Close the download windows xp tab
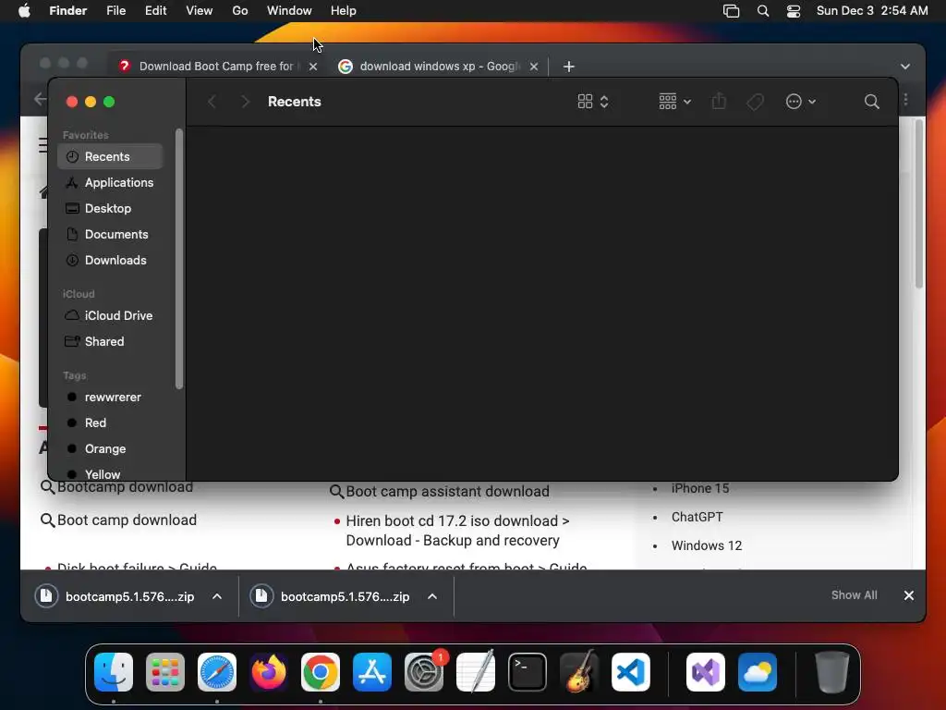946x710 pixels. pos(534,67)
